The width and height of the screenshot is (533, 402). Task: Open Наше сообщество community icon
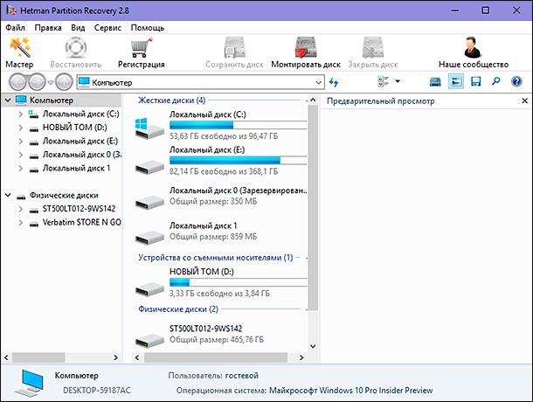click(x=473, y=47)
